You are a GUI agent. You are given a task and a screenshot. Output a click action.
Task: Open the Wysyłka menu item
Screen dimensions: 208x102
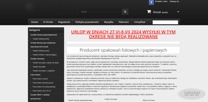[x=109, y=22]
